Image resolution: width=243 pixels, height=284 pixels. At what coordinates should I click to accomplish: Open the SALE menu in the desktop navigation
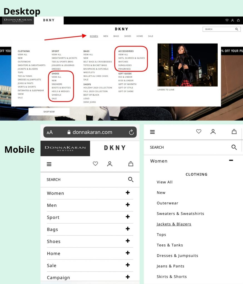tap(150, 36)
